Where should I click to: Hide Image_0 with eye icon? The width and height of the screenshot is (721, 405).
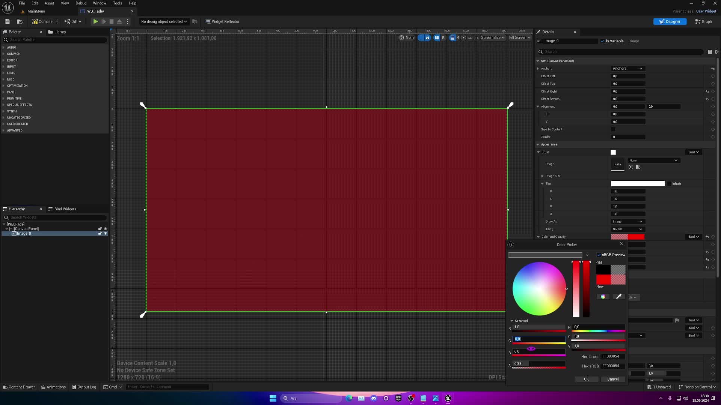[106, 233]
